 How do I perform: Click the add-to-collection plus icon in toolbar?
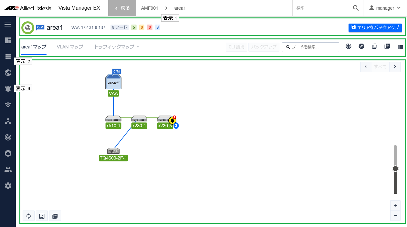pos(387,46)
